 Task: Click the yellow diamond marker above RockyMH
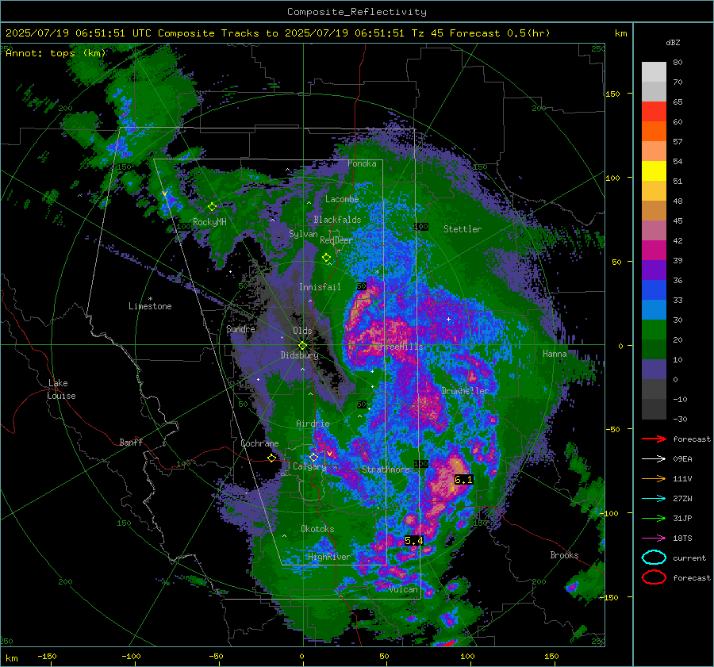click(212, 207)
